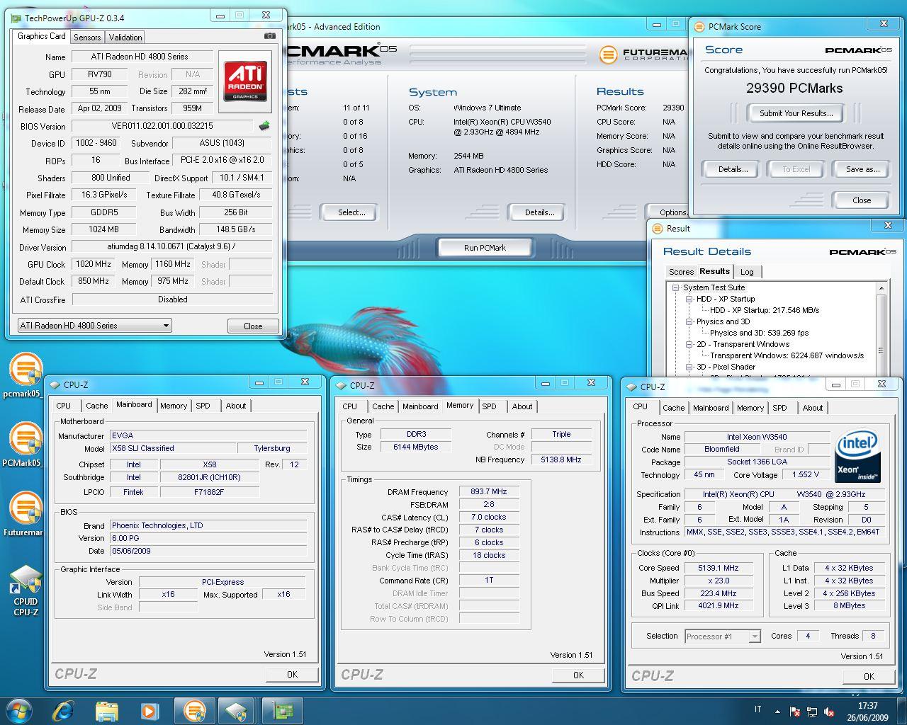This screenshot has width=907, height=725.
Task: Click Close button in PCMark Score window
Action: pos(862,200)
